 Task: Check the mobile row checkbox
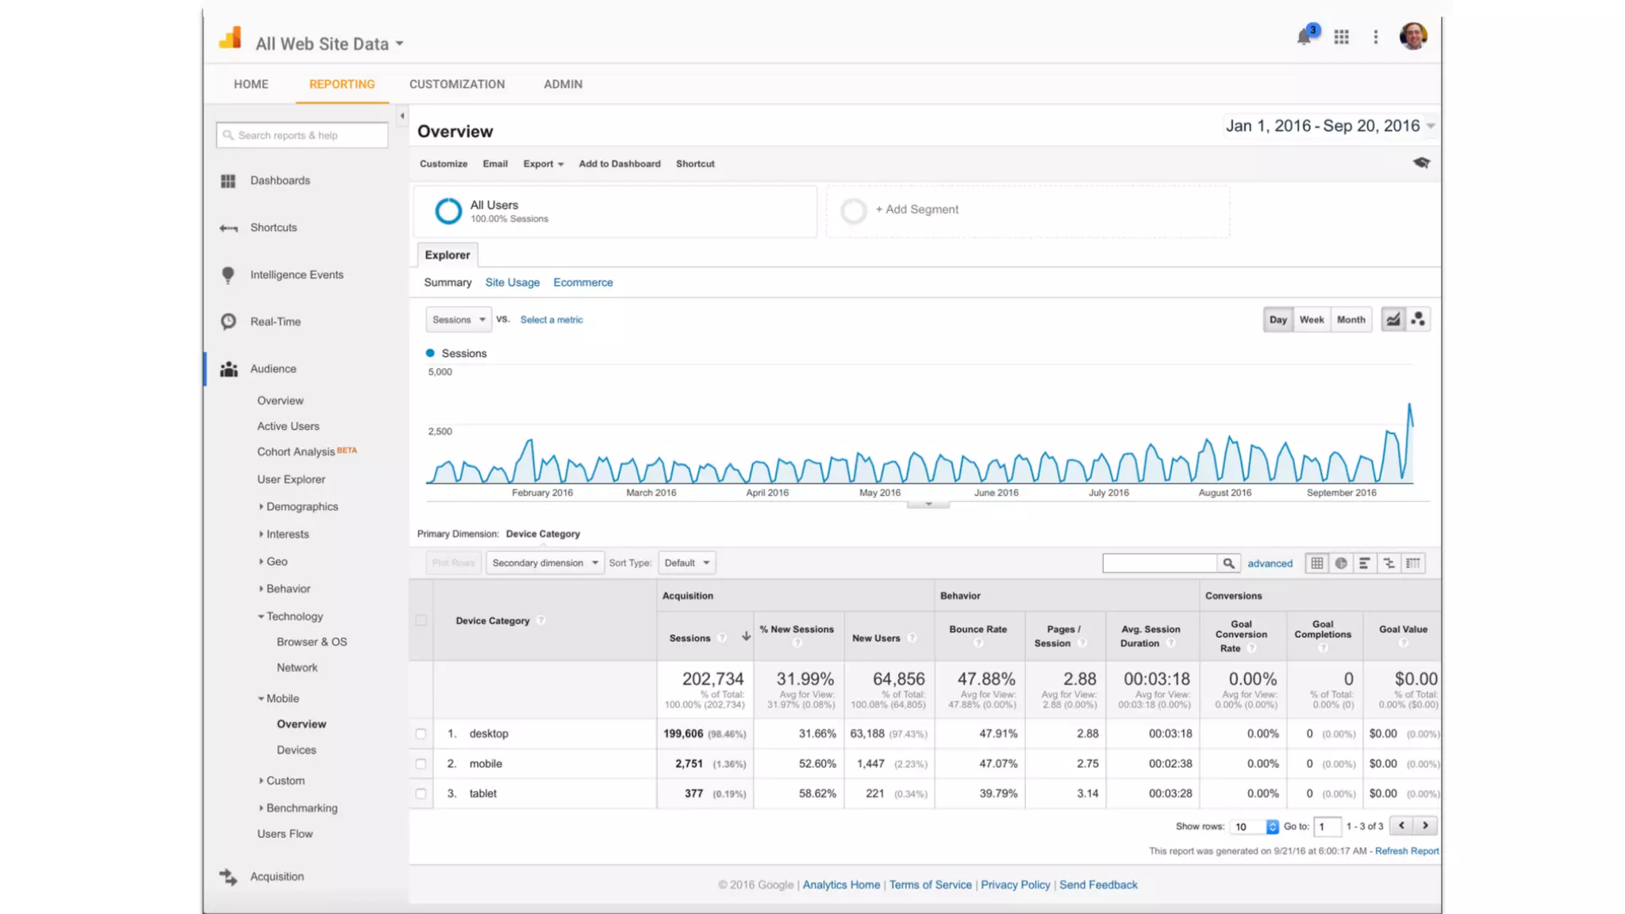(x=421, y=764)
